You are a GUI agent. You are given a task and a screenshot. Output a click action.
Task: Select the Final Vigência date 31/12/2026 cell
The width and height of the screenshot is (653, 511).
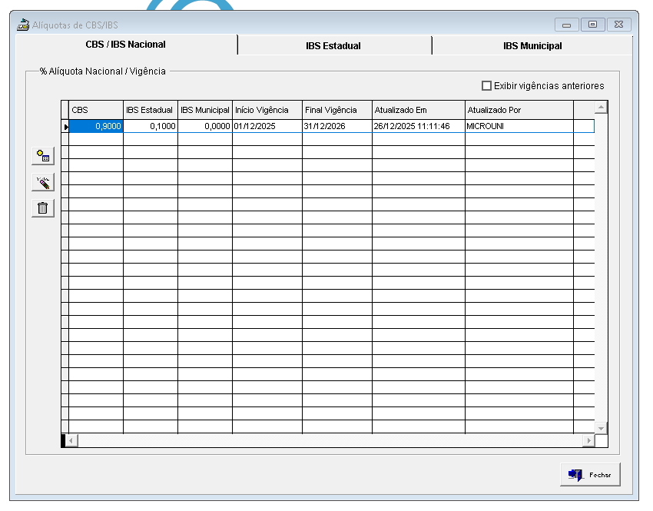(336, 127)
